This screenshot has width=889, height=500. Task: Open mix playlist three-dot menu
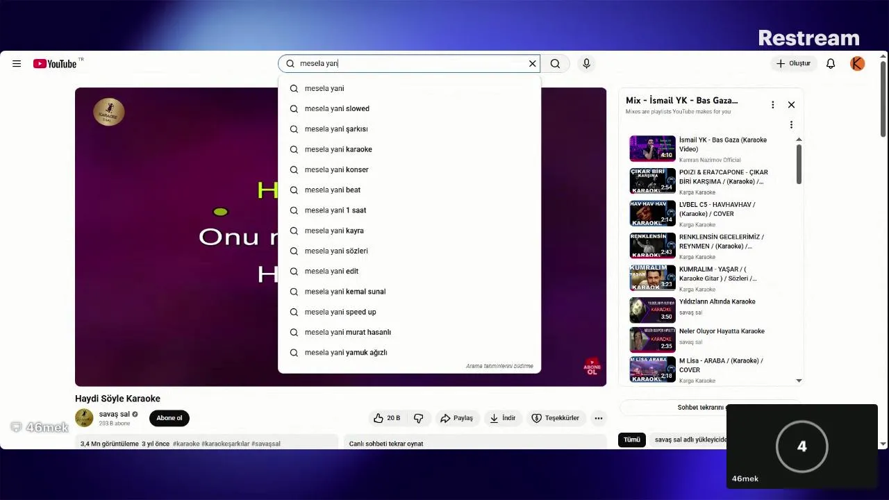click(x=772, y=105)
